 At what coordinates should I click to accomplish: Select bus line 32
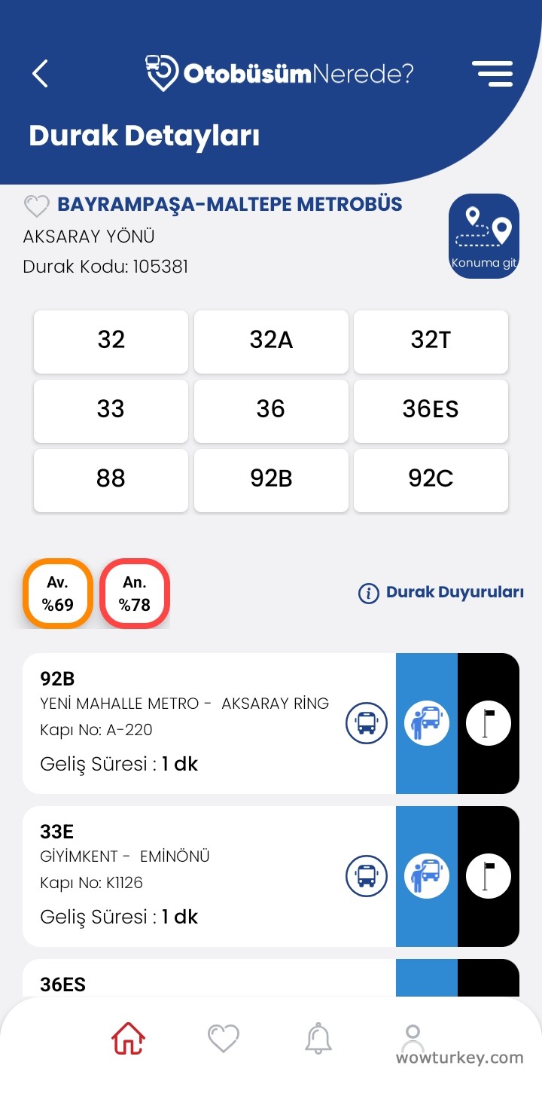(111, 341)
